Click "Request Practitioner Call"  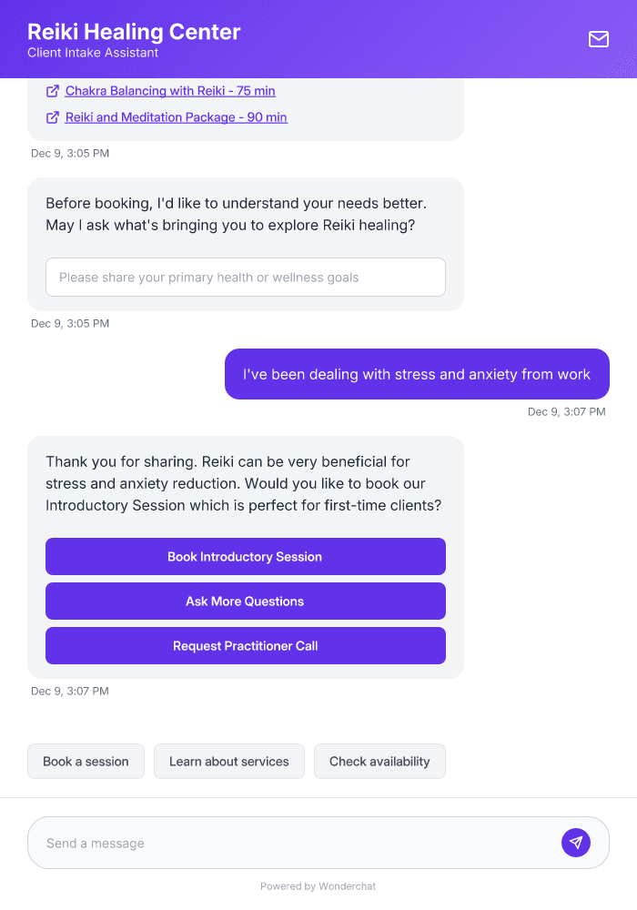[245, 645]
